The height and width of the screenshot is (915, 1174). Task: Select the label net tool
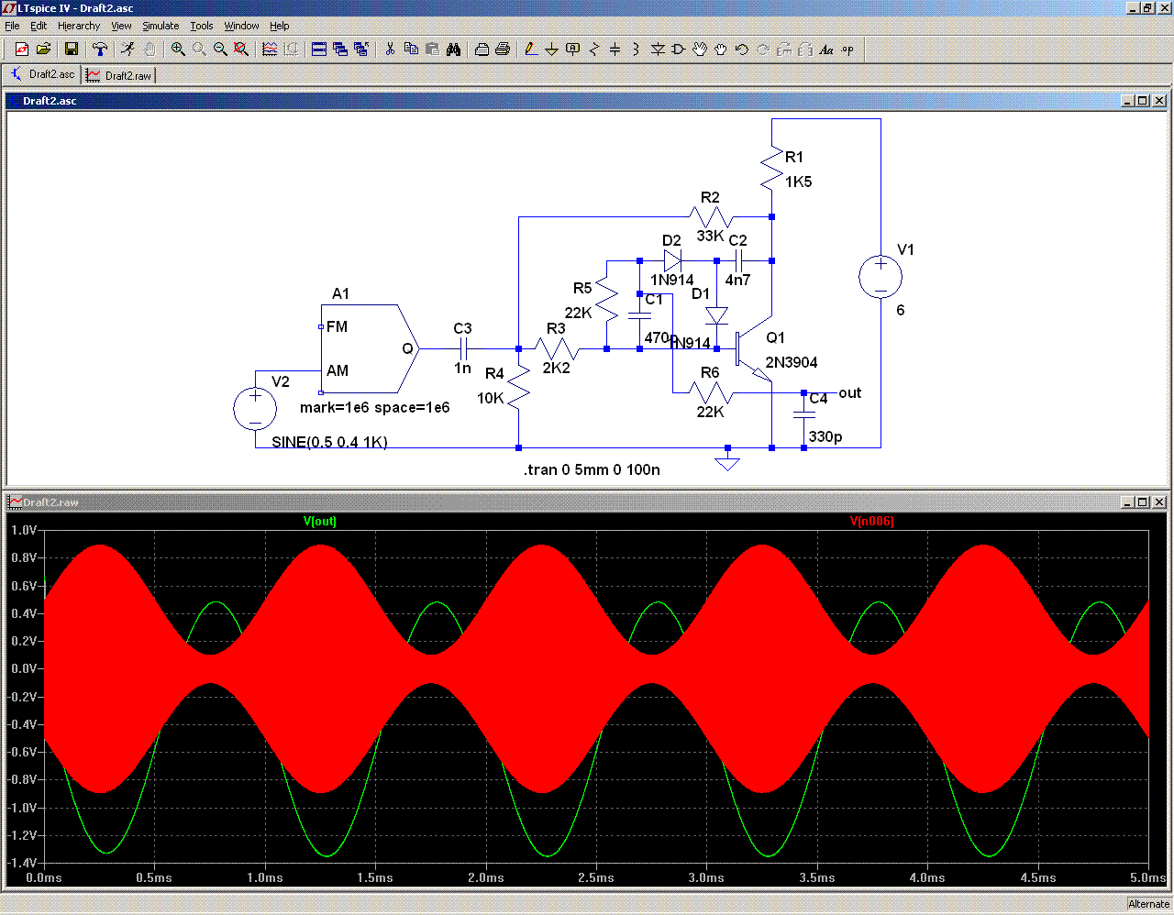(x=573, y=50)
